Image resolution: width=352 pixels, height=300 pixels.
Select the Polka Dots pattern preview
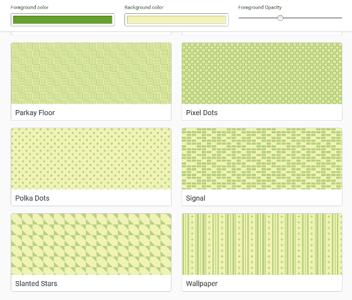[91, 158]
